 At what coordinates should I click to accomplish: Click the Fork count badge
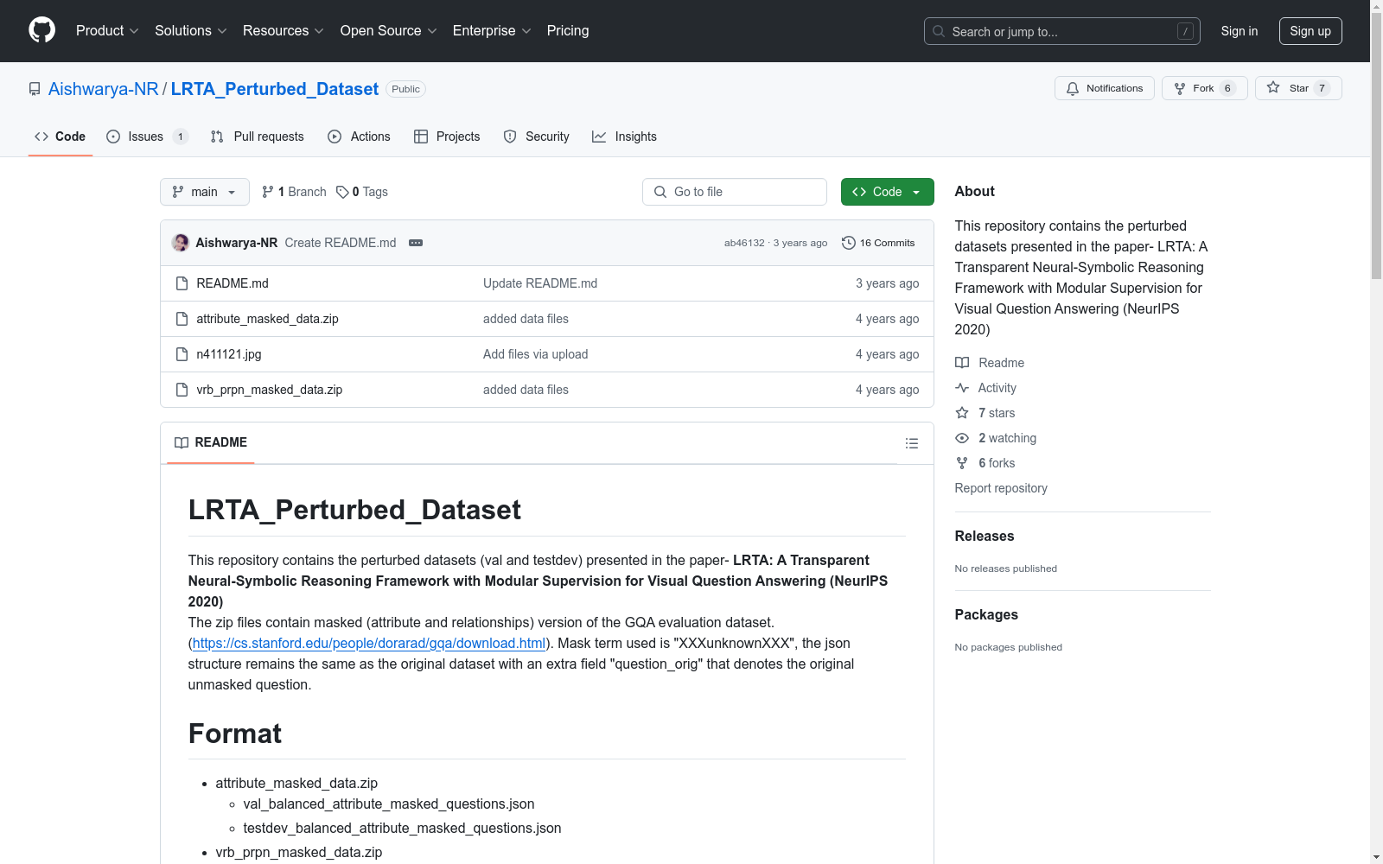coord(1227,88)
